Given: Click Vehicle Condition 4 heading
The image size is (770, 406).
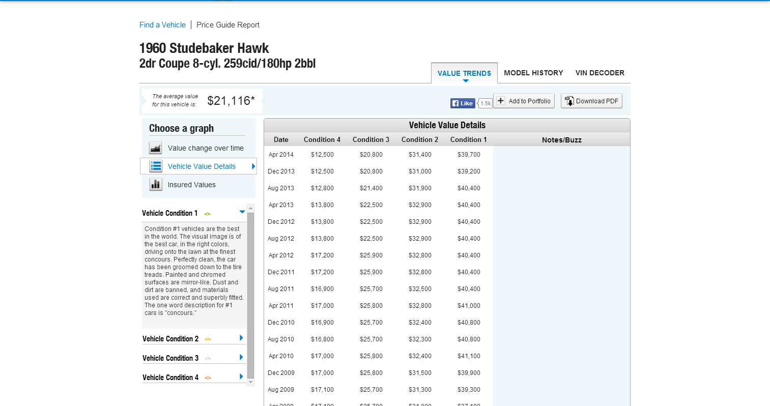Looking at the screenshot, I should click(170, 378).
